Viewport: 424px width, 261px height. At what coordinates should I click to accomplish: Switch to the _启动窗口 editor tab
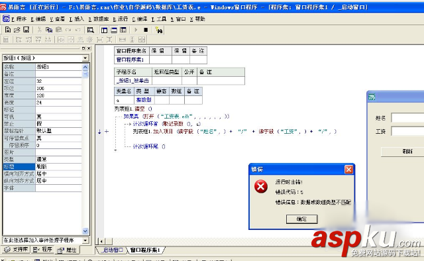coord(112,250)
